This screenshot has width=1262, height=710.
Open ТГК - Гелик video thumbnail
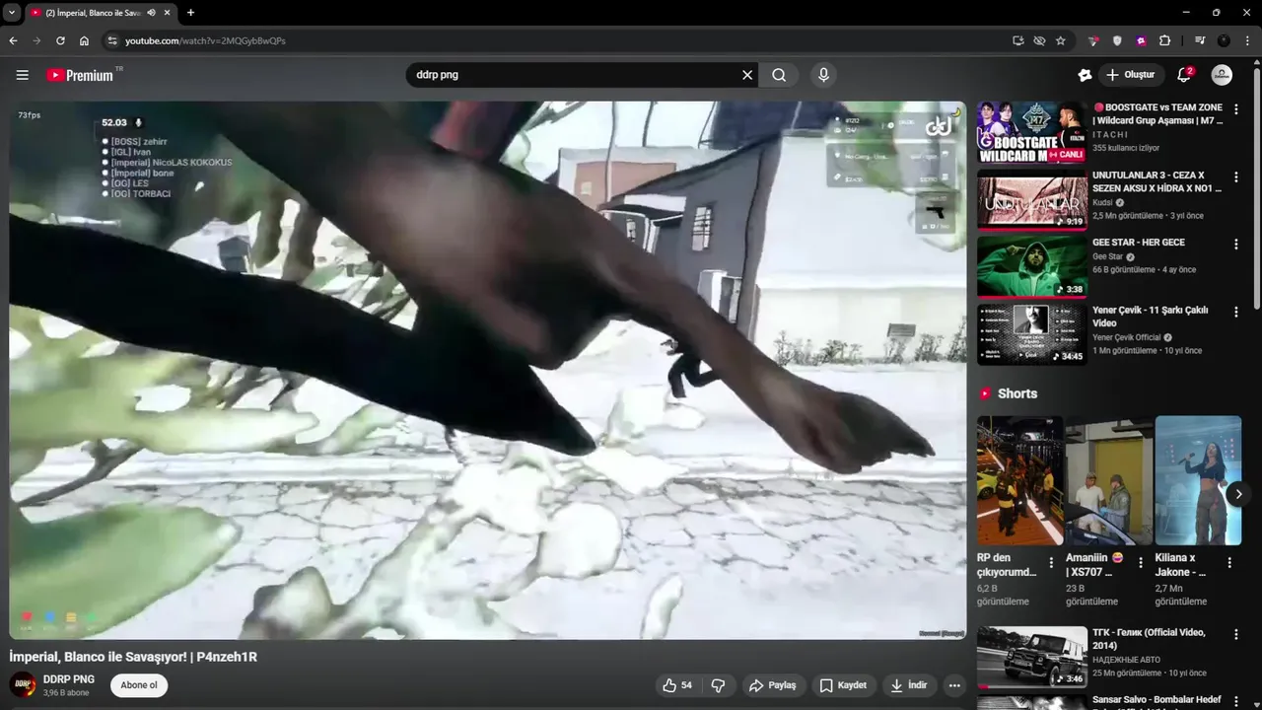tap(1032, 657)
